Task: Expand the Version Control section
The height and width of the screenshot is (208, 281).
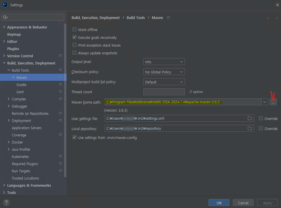Action: point(4,56)
